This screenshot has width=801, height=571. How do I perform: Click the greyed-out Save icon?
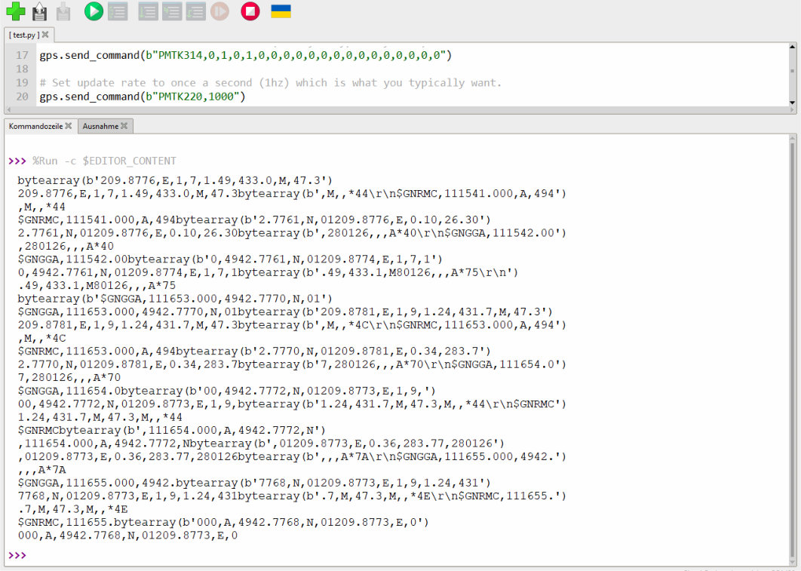coord(63,11)
